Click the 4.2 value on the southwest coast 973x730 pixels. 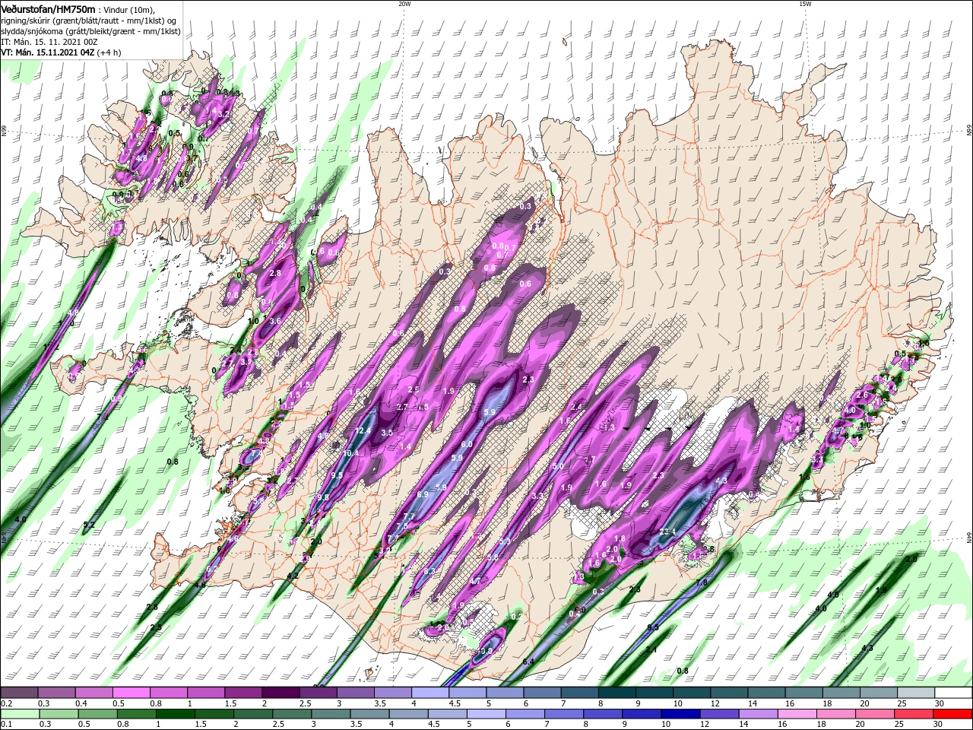pyautogui.click(x=292, y=576)
